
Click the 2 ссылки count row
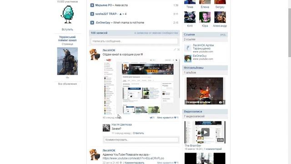pyautogui.click(x=205, y=39)
